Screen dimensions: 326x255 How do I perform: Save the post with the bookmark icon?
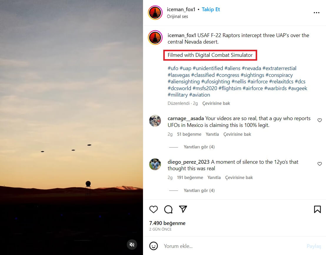317,209
